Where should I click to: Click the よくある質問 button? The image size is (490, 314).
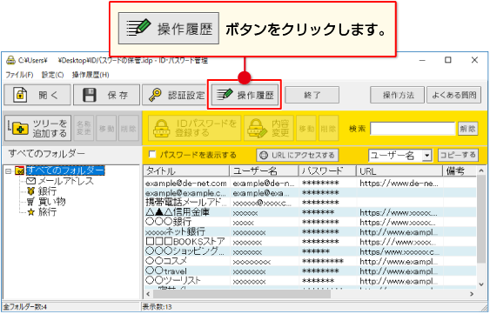(454, 95)
